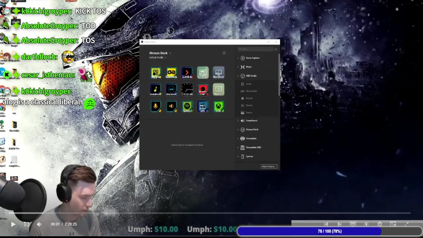Click the actions search field

pos(255,49)
